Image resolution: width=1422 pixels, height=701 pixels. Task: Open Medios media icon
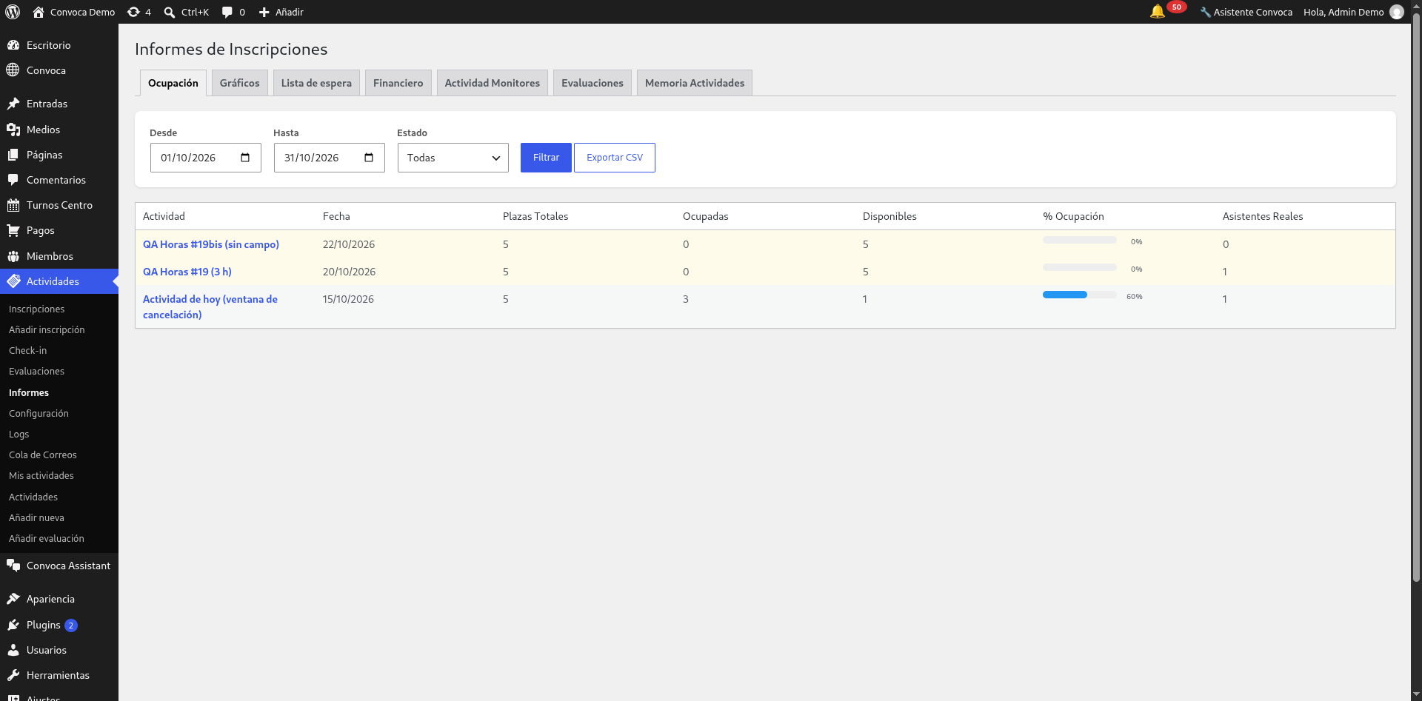coord(13,130)
